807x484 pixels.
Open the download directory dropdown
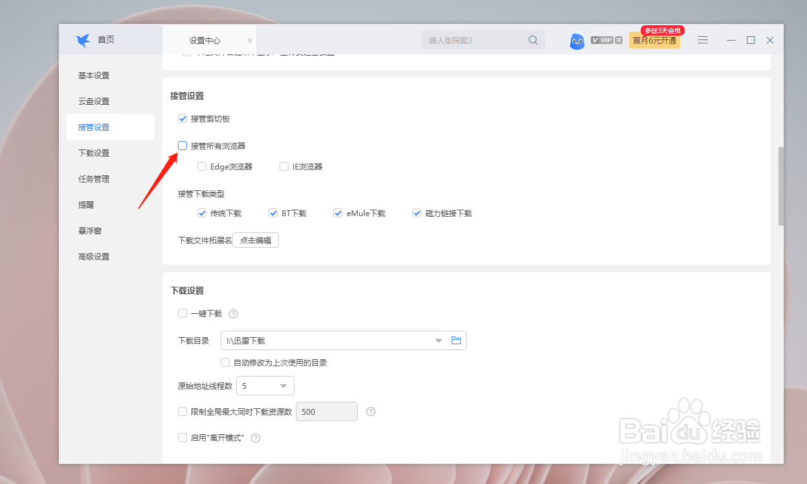point(439,340)
